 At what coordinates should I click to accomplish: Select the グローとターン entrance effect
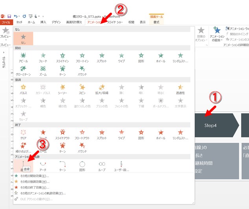click(x=23, y=71)
